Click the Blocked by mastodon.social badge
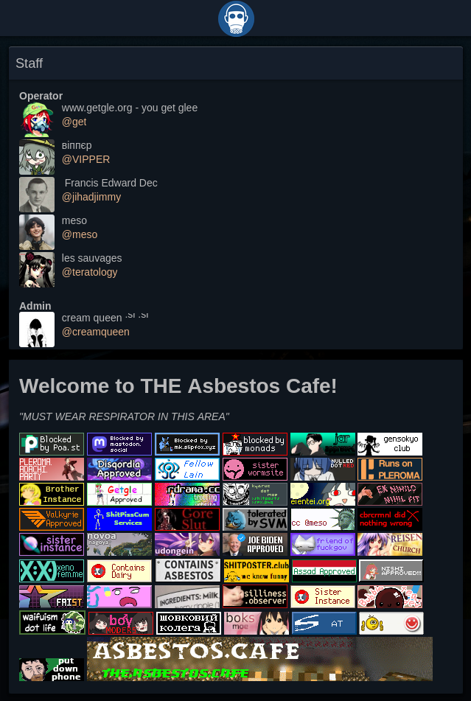Image resolution: width=471 pixels, height=701 pixels. pos(119,444)
